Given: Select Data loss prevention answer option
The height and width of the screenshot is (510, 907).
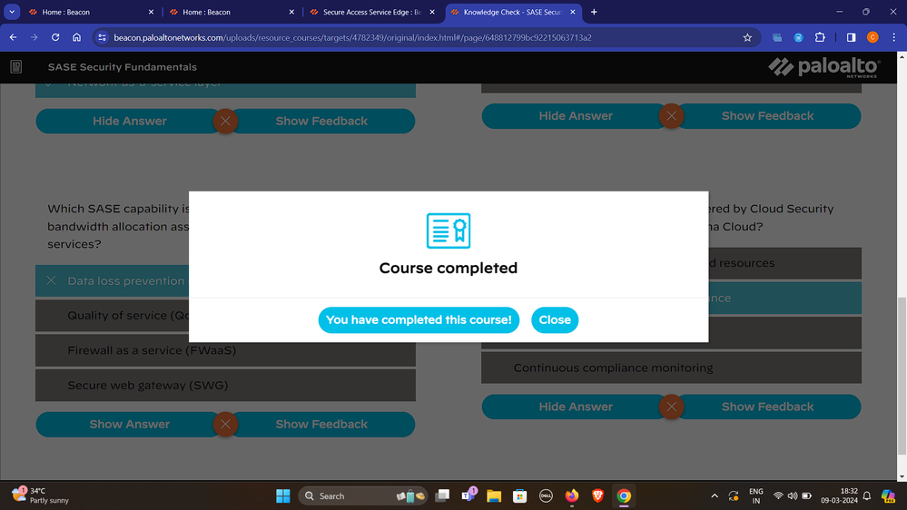Looking at the screenshot, I should 113,280.
